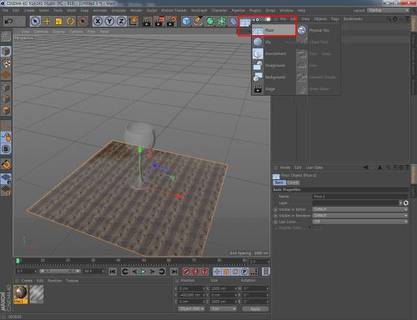Click the Apply button
Screen dimensions: 417x320
[255, 309]
